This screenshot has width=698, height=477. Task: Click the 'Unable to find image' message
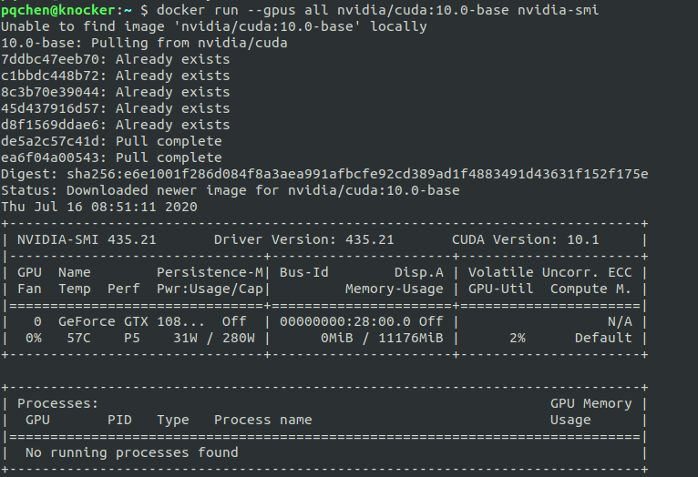coord(213,26)
